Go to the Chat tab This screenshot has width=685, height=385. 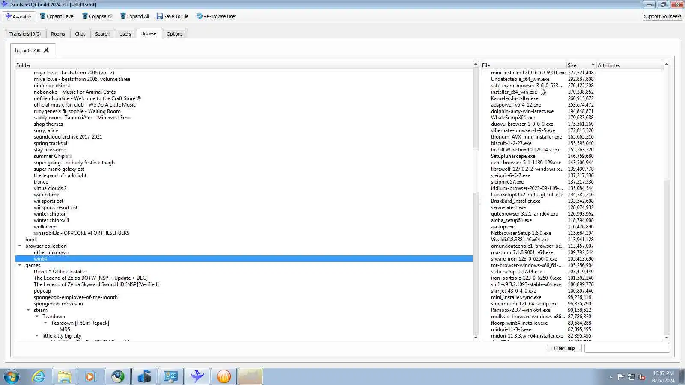pyautogui.click(x=80, y=34)
